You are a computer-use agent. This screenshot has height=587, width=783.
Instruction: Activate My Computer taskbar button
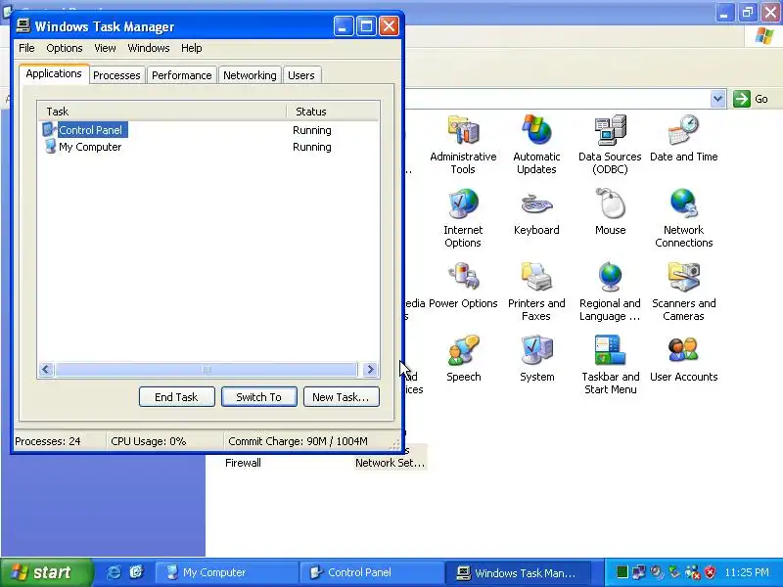point(227,572)
